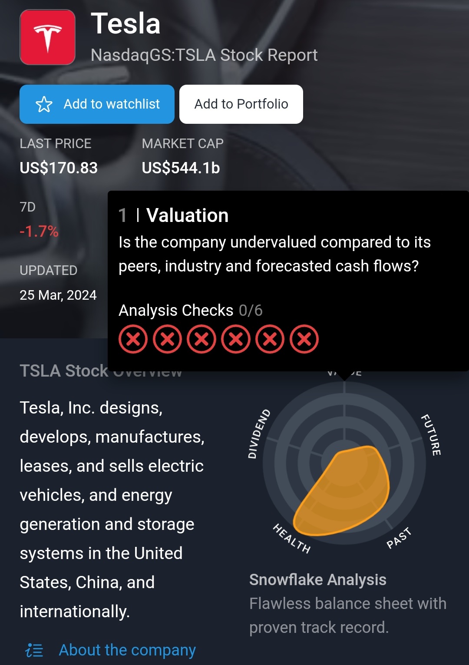Select the PAST axis on snowflake chart
Viewport: 469px width, 665px height.
point(399,538)
